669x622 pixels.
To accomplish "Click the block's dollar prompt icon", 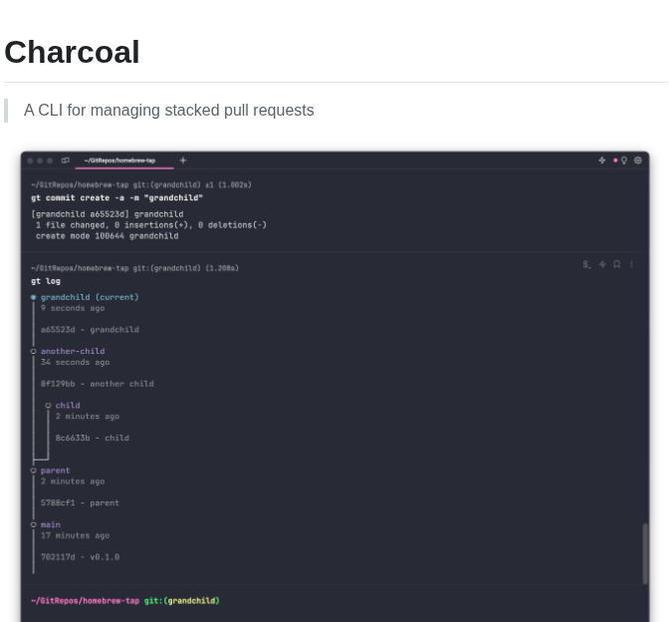I will (x=587, y=264).
